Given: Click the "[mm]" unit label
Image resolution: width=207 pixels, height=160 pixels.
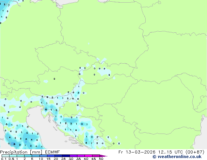Looking at the screenshot, I should (x=36, y=152).
